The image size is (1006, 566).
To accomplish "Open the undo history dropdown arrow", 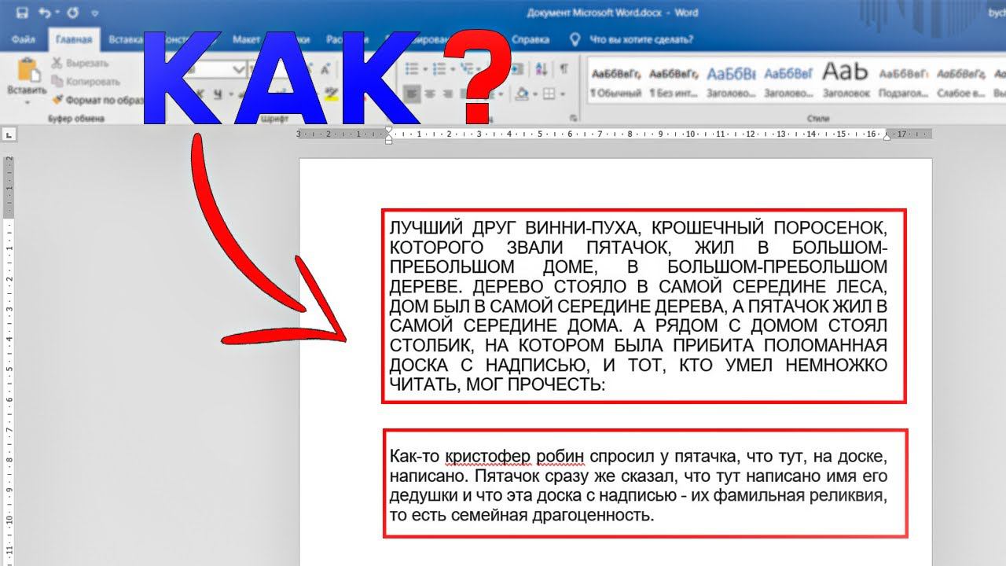I will click(57, 13).
